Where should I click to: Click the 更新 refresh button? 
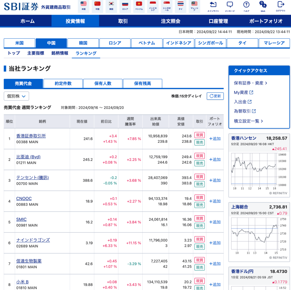tap(215, 96)
